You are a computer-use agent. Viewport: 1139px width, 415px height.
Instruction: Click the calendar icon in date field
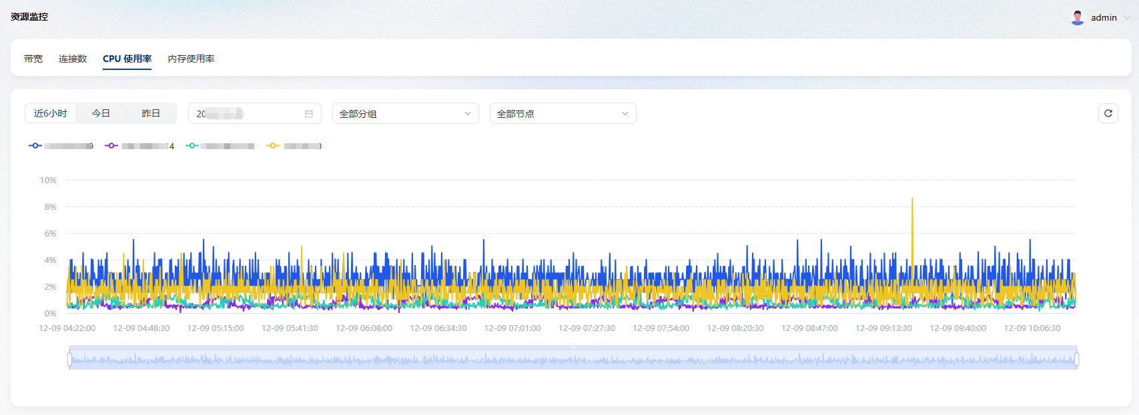309,114
